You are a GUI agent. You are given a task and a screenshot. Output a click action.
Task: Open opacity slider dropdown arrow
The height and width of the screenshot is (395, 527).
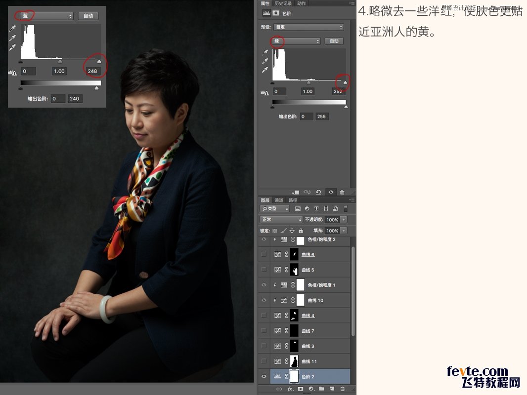pos(344,220)
